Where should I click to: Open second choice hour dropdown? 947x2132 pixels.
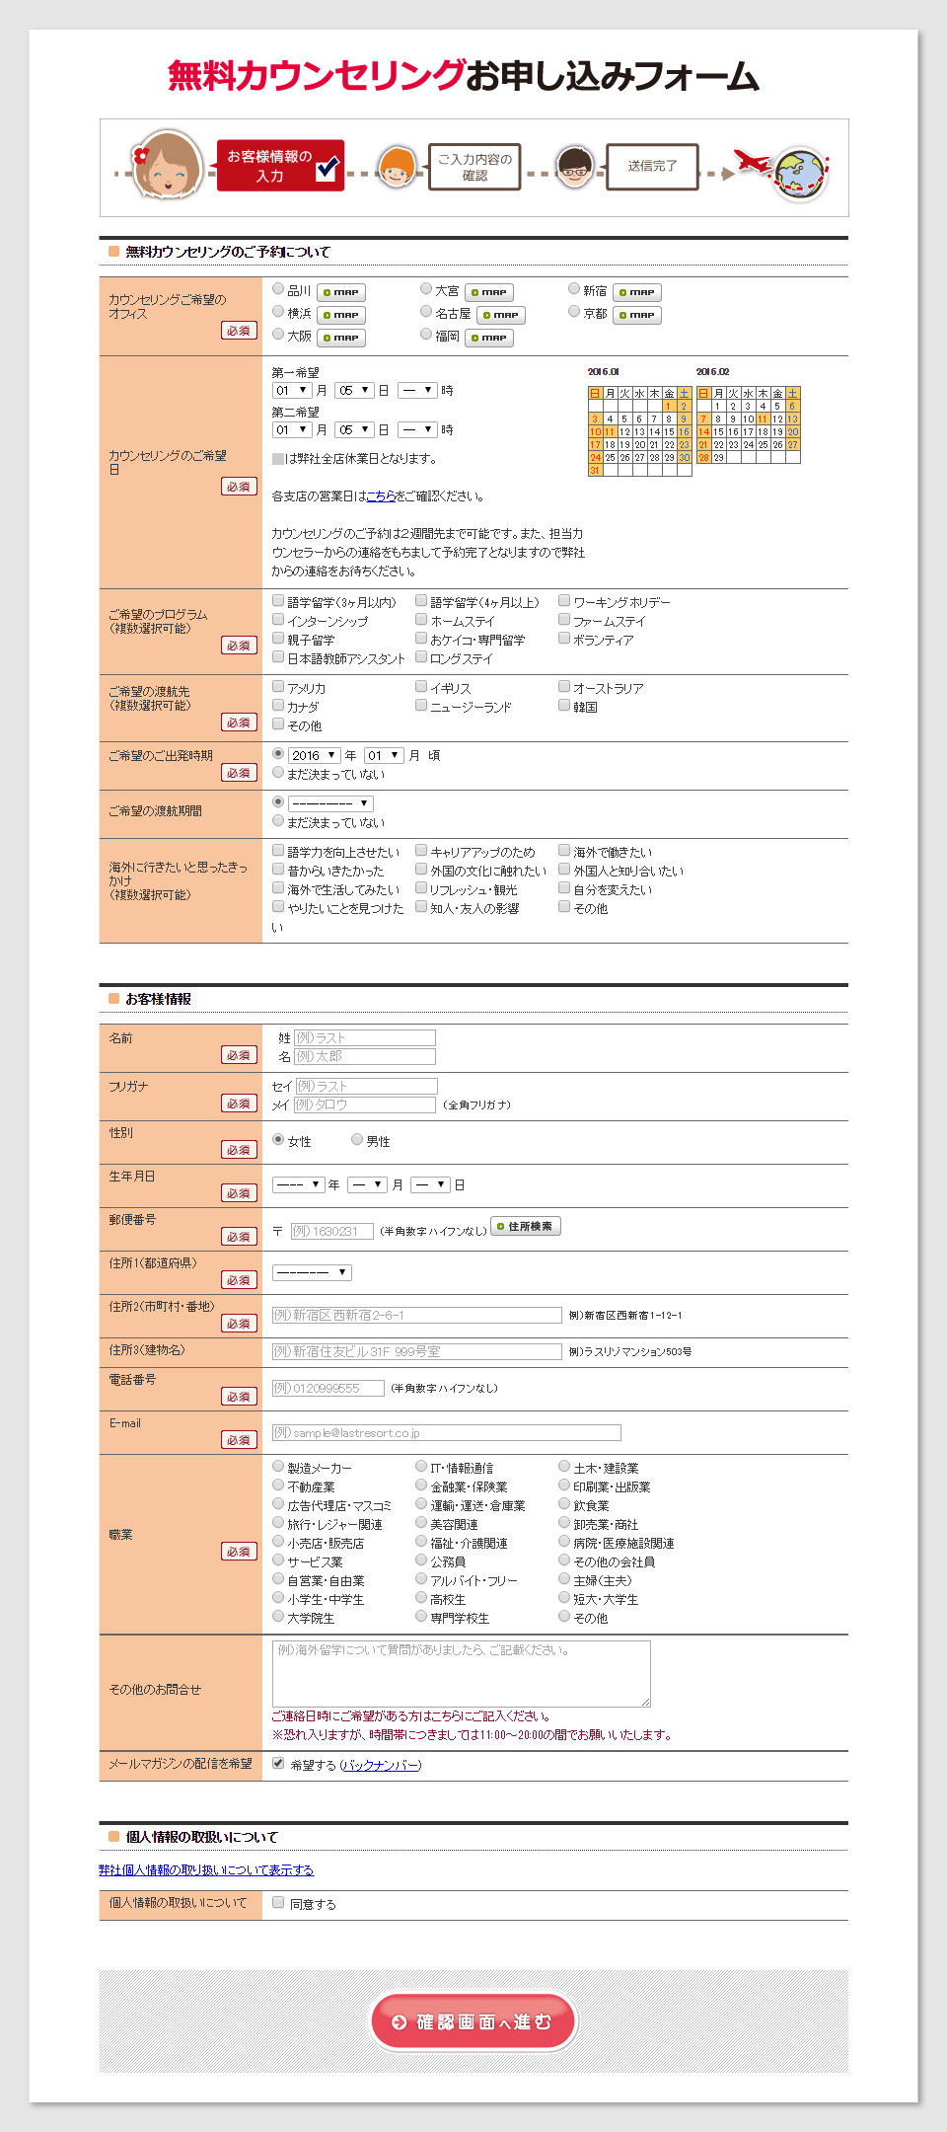417,430
